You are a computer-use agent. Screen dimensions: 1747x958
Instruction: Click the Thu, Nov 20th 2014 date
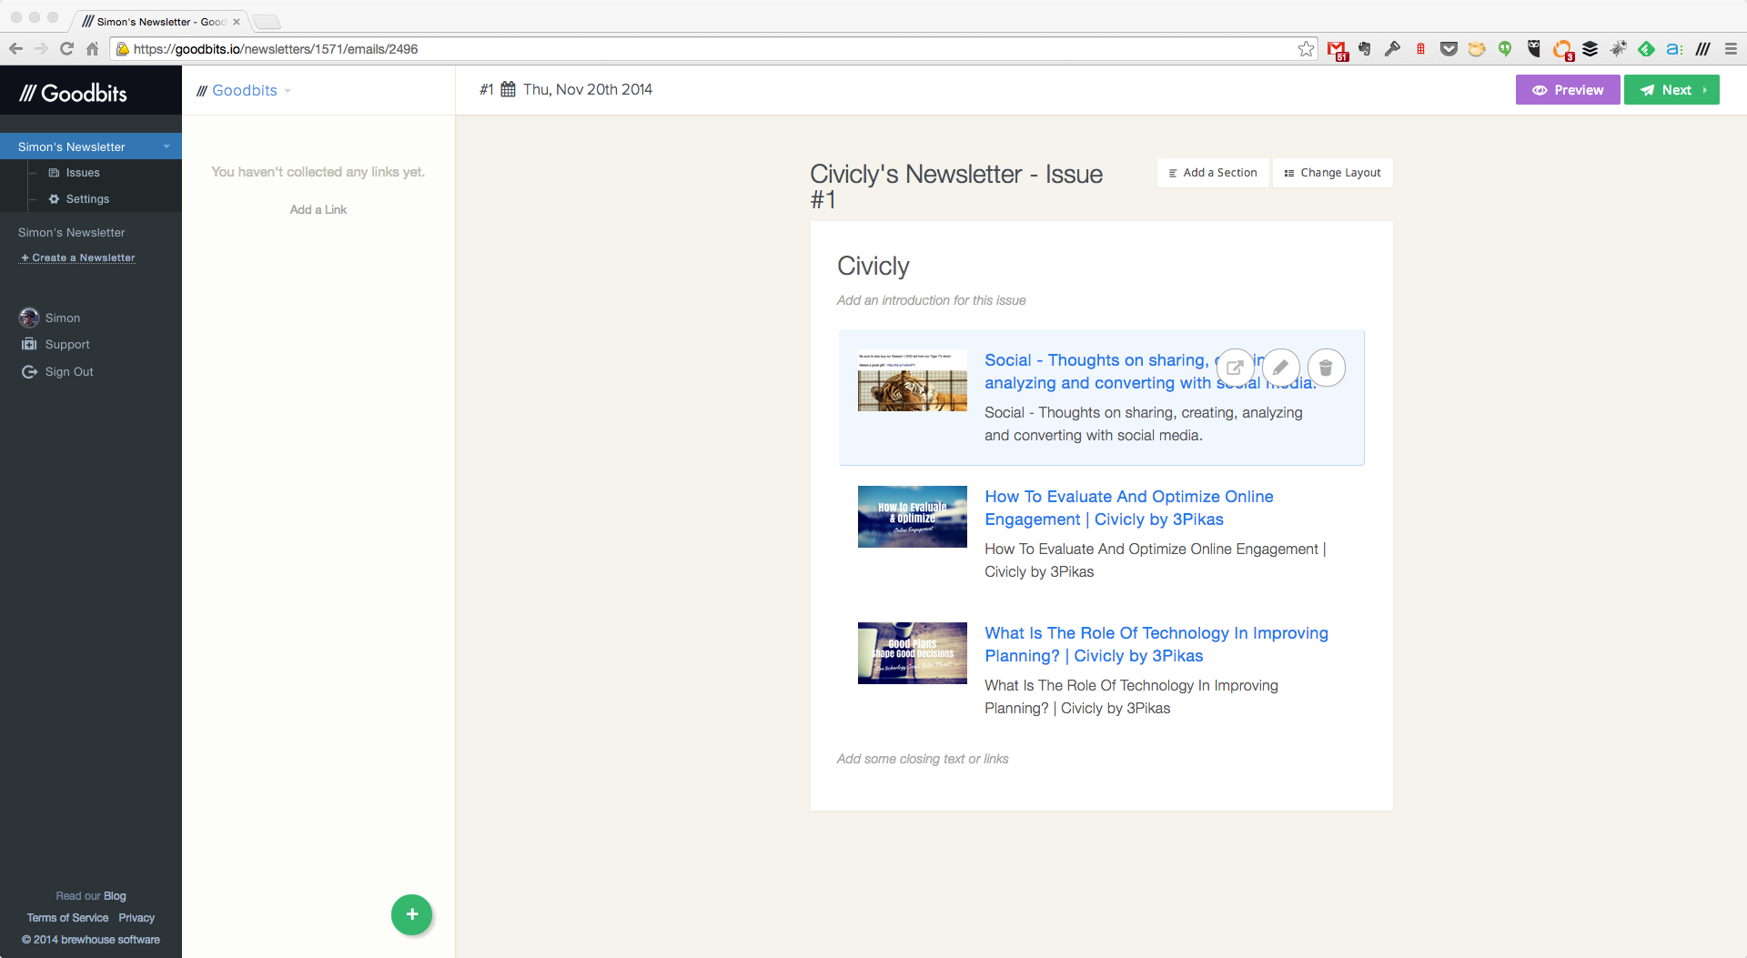point(588,89)
